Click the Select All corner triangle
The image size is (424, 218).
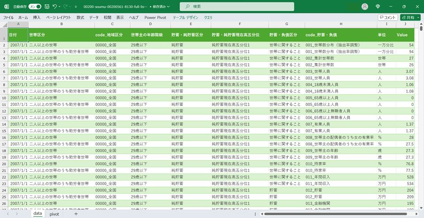4,24
